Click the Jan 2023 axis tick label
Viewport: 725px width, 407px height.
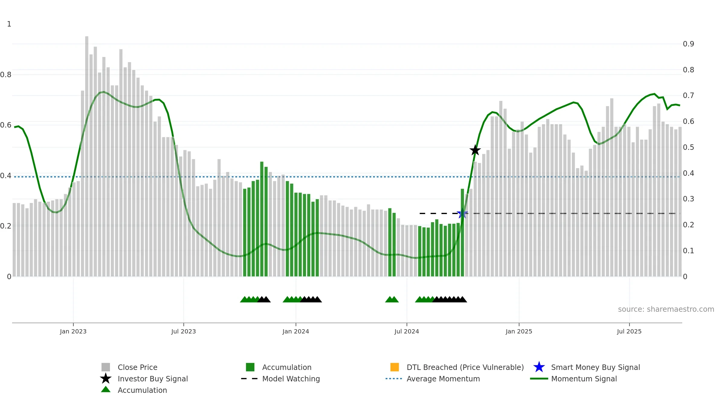point(73,331)
